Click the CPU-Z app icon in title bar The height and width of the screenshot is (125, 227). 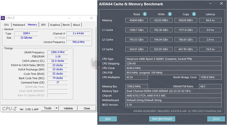pos(3,18)
